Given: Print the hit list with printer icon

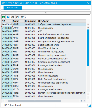Looking at the screenshot, I should pyautogui.click(x=22, y=17).
